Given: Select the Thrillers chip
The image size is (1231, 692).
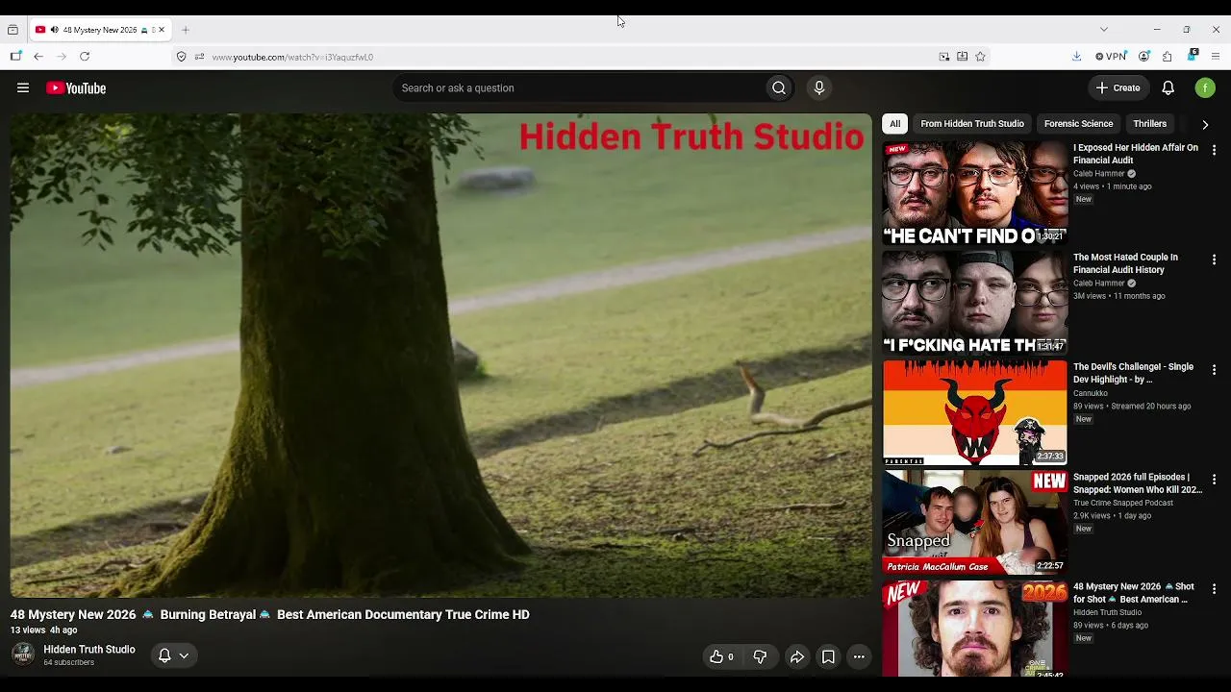Looking at the screenshot, I should pos(1149,124).
